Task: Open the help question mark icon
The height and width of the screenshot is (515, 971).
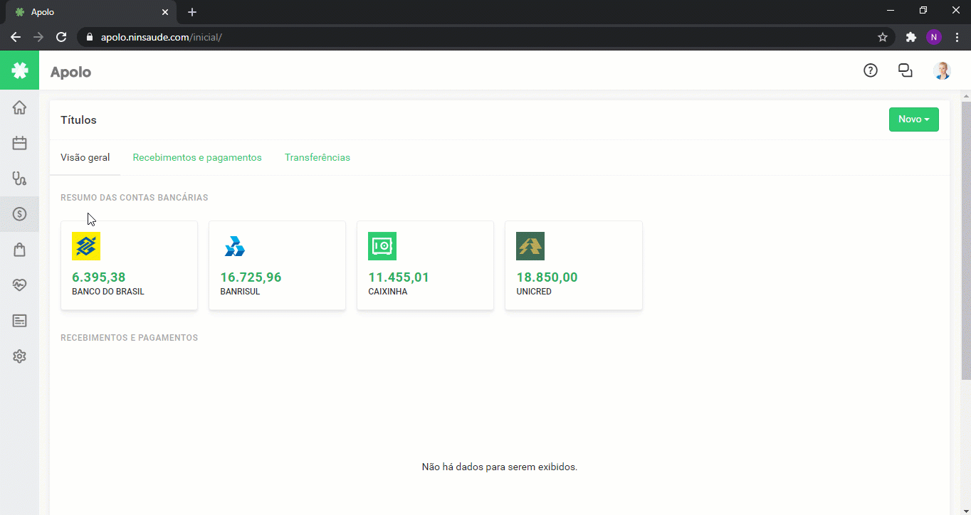Action: (x=870, y=70)
